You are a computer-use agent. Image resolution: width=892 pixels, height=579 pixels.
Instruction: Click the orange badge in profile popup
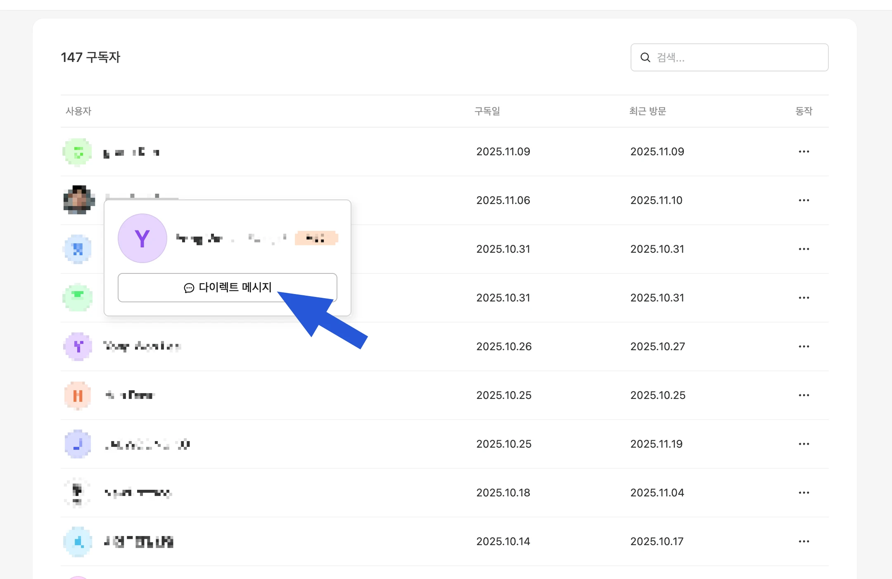pyautogui.click(x=316, y=238)
